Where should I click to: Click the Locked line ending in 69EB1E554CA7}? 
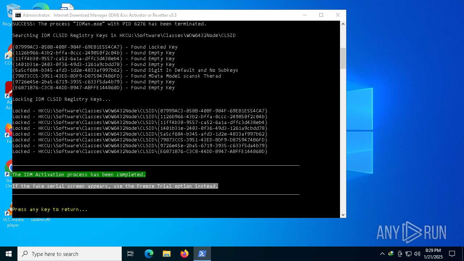[140, 111]
